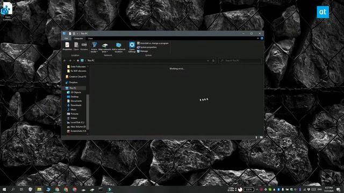Select Pictures in the navigation pane
Screen dimensions: 344x193
pyautogui.click(x=73, y=114)
